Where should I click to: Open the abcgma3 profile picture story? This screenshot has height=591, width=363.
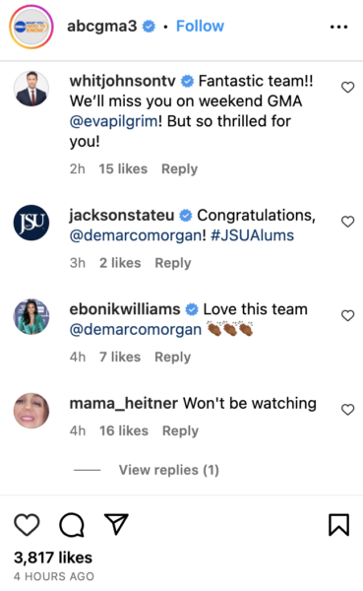(31, 27)
